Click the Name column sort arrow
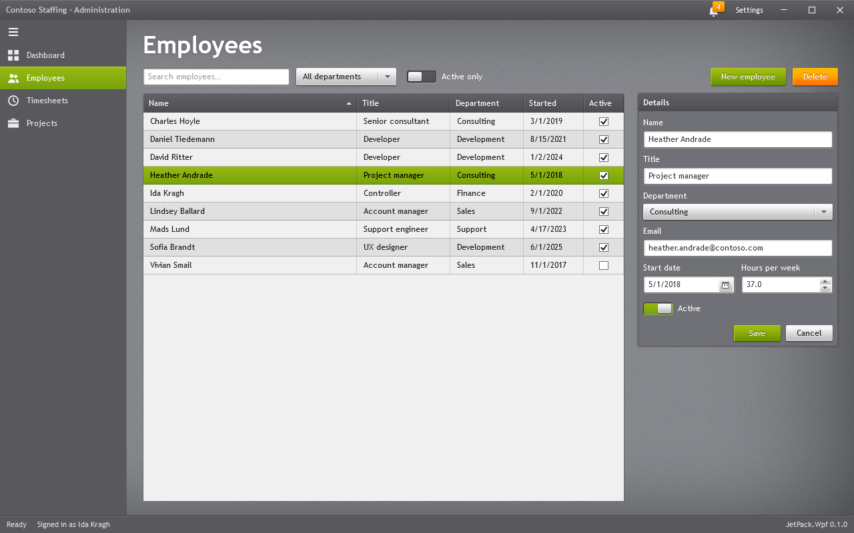The width and height of the screenshot is (854, 533). (x=349, y=103)
